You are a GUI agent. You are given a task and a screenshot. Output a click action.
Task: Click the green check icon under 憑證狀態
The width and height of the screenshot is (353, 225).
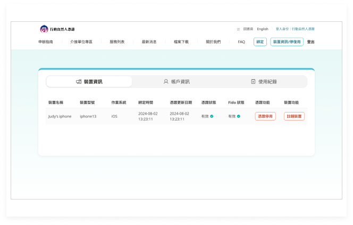pyautogui.click(x=212, y=116)
